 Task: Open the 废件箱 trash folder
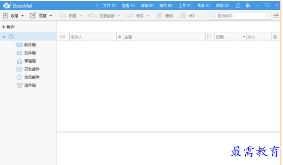pos(30,85)
